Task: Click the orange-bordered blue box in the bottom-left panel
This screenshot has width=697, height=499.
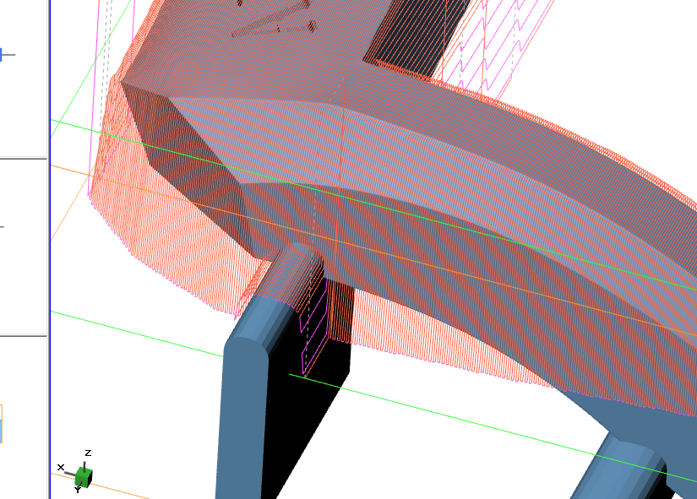Action: 1,424
